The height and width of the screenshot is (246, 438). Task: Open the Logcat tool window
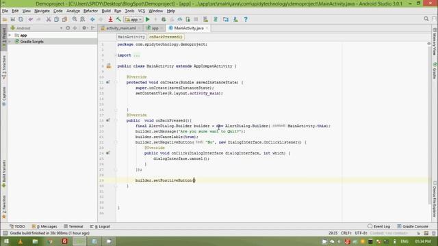coord(100,226)
